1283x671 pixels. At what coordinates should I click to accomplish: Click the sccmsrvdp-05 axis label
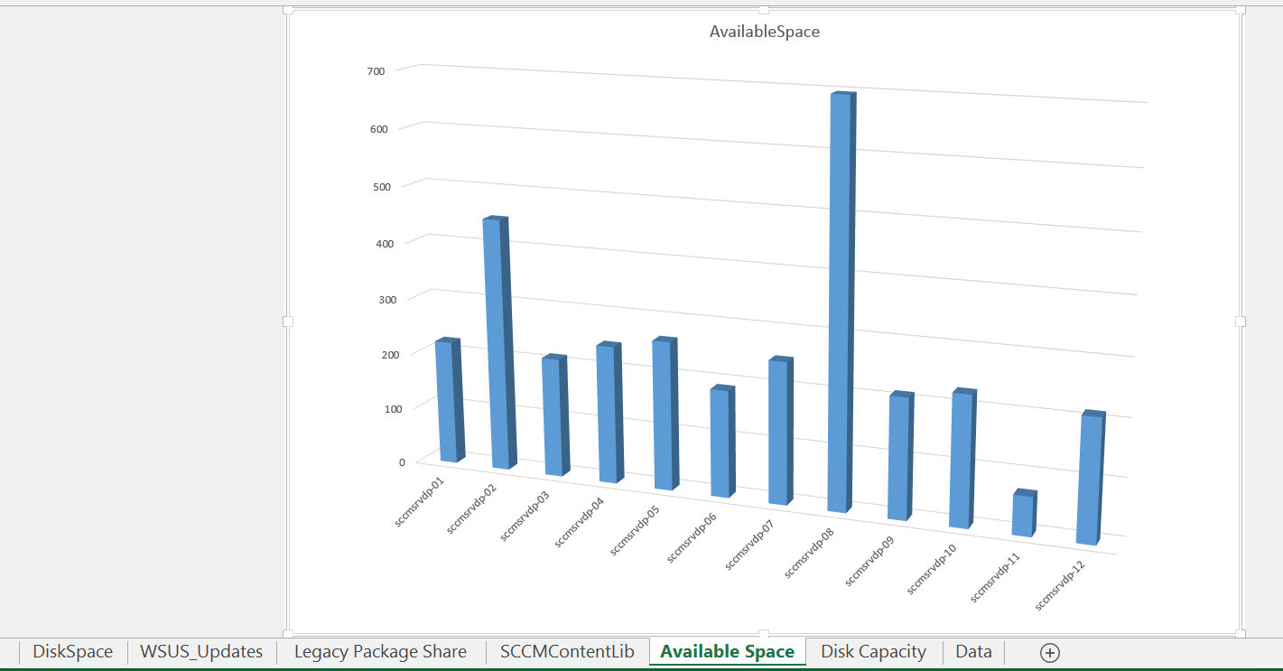[635, 530]
